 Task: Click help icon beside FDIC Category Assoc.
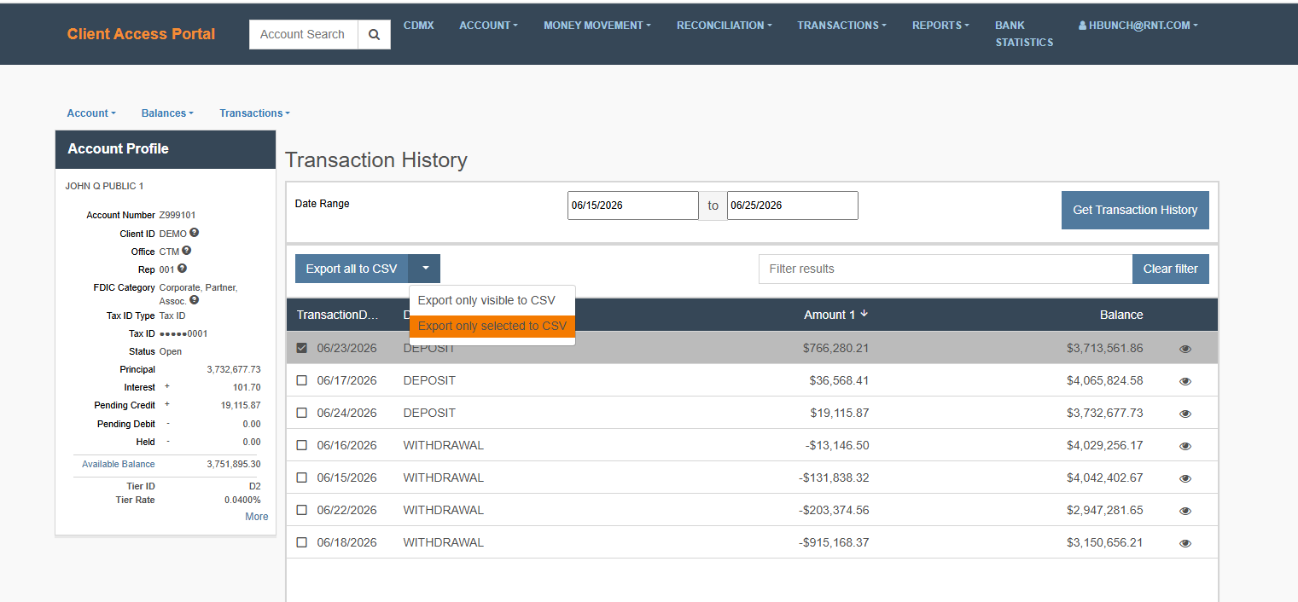click(x=195, y=300)
